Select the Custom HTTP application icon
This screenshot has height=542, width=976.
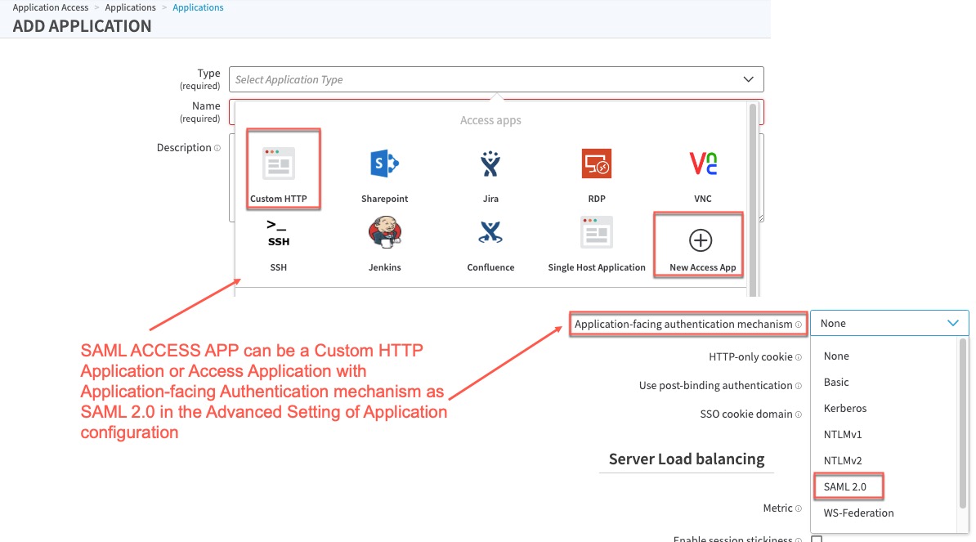[x=278, y=164]
